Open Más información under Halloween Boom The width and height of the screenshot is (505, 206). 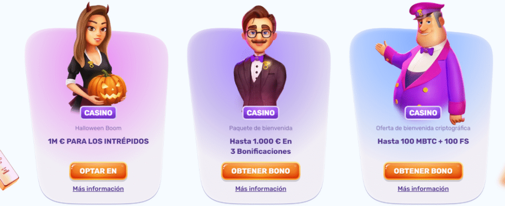tap(98, 189)
